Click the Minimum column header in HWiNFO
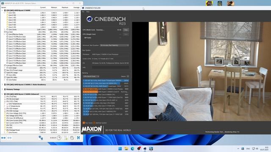The height and width of the screenshot is (152, 271). point(54,8)
